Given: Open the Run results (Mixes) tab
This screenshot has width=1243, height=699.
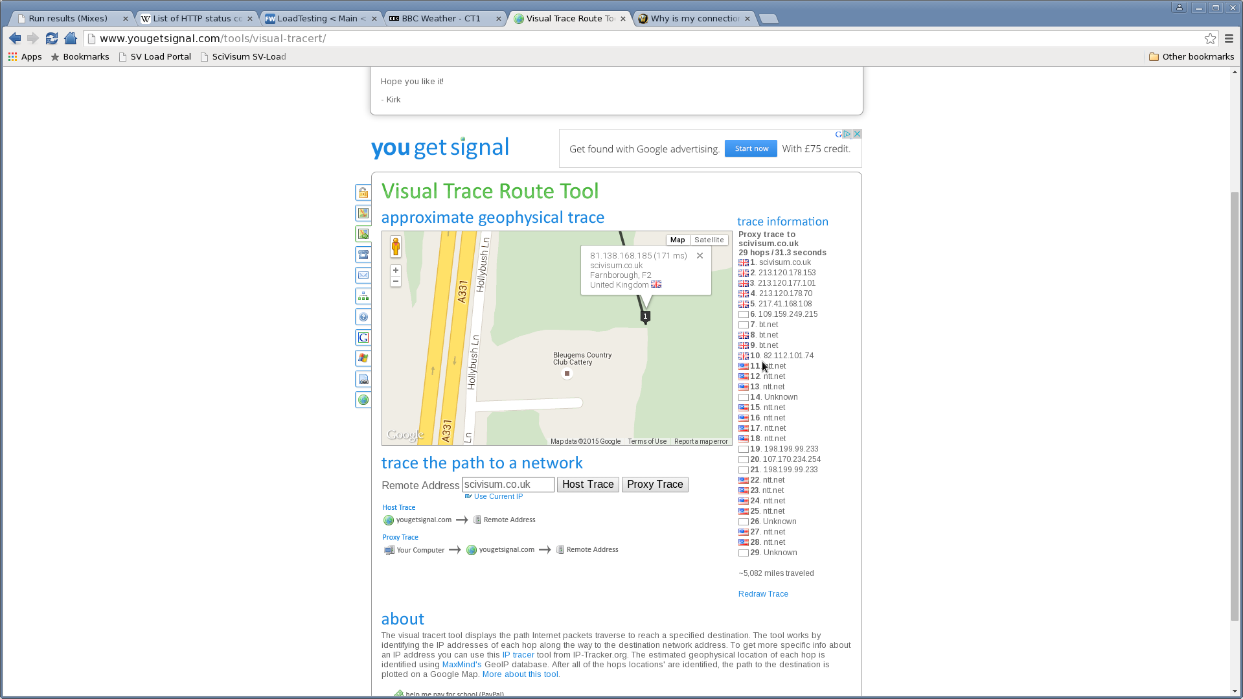Looking at the screenshot, I should click(68, 18).
